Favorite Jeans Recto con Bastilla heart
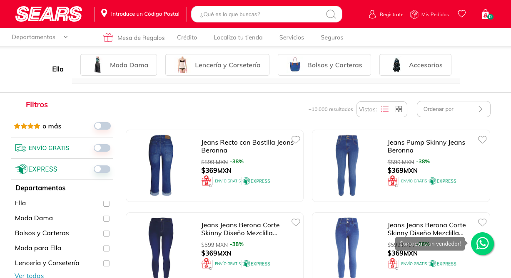Image resolution: width=511 pixels, height=278 pixels. 296,140
